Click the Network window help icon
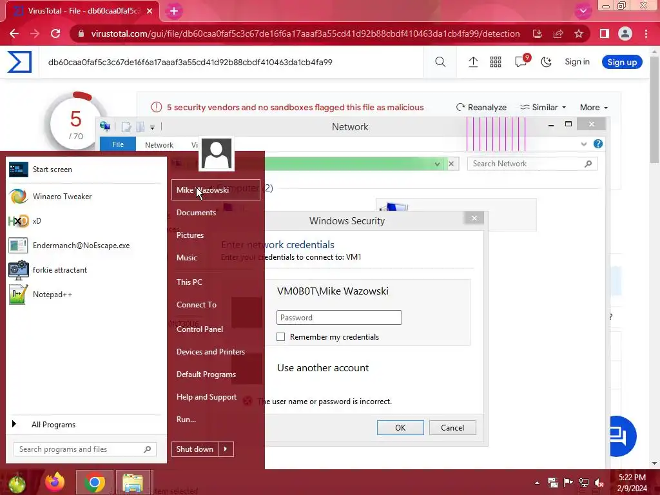This screenshot has width=660, height=495. pos(597,144)
